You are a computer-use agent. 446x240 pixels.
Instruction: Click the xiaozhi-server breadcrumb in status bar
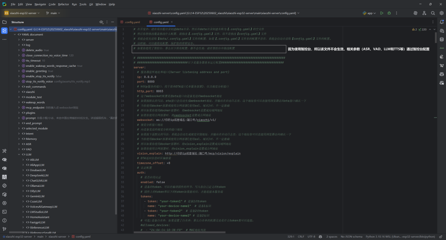click(x=57, y=237)
